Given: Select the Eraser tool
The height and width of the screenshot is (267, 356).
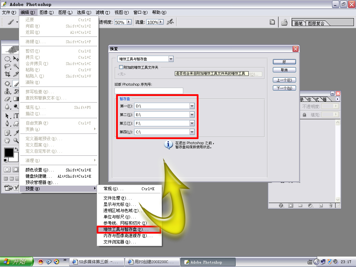Looking at the screenshot, I should (x=7, y=99).
